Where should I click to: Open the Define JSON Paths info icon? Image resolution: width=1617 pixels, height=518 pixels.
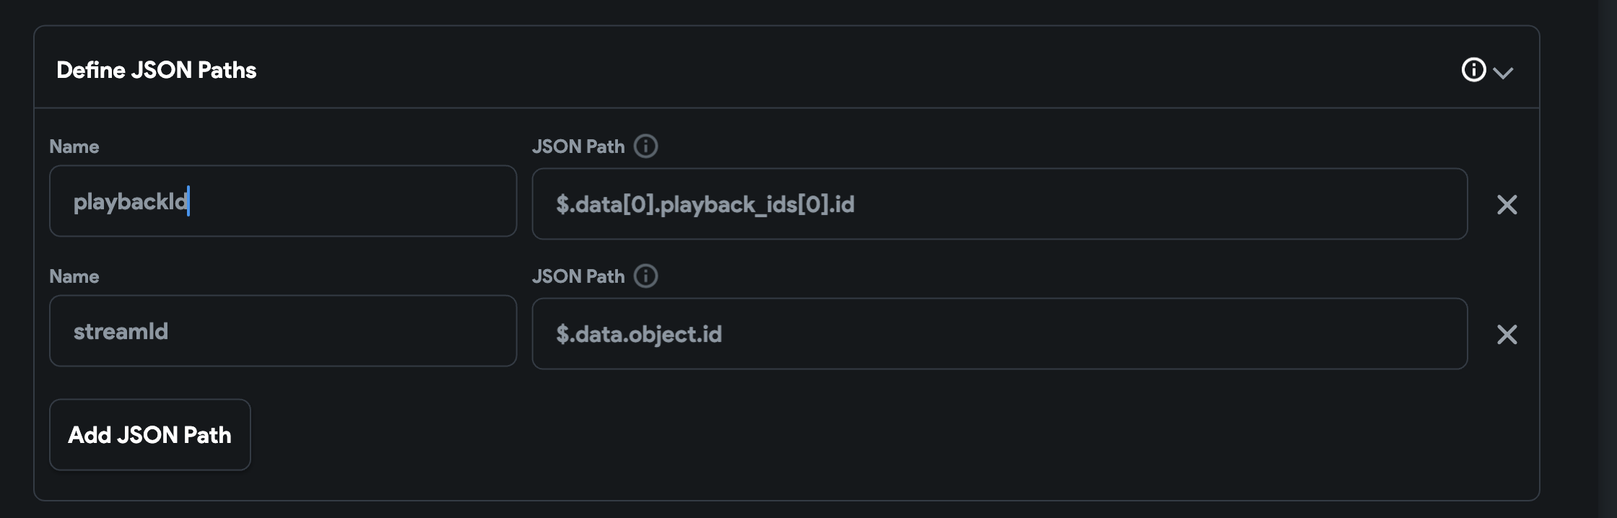pyautogui.click(x=1473, y=70)
